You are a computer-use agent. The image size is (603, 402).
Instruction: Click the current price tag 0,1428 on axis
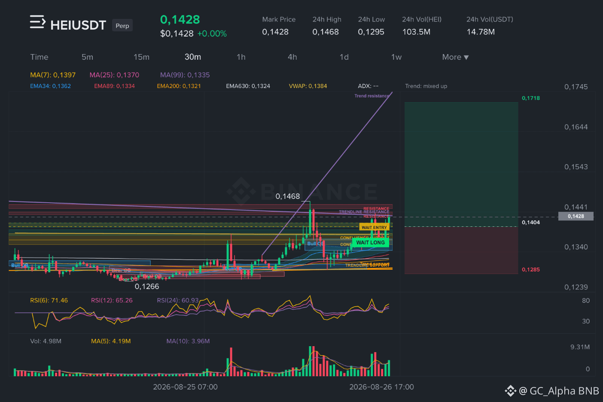(576, 216)
